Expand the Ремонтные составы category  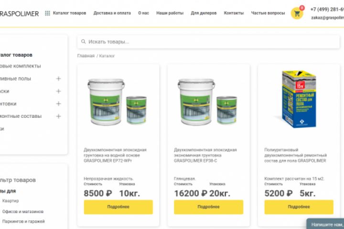[x=58, y=116]
